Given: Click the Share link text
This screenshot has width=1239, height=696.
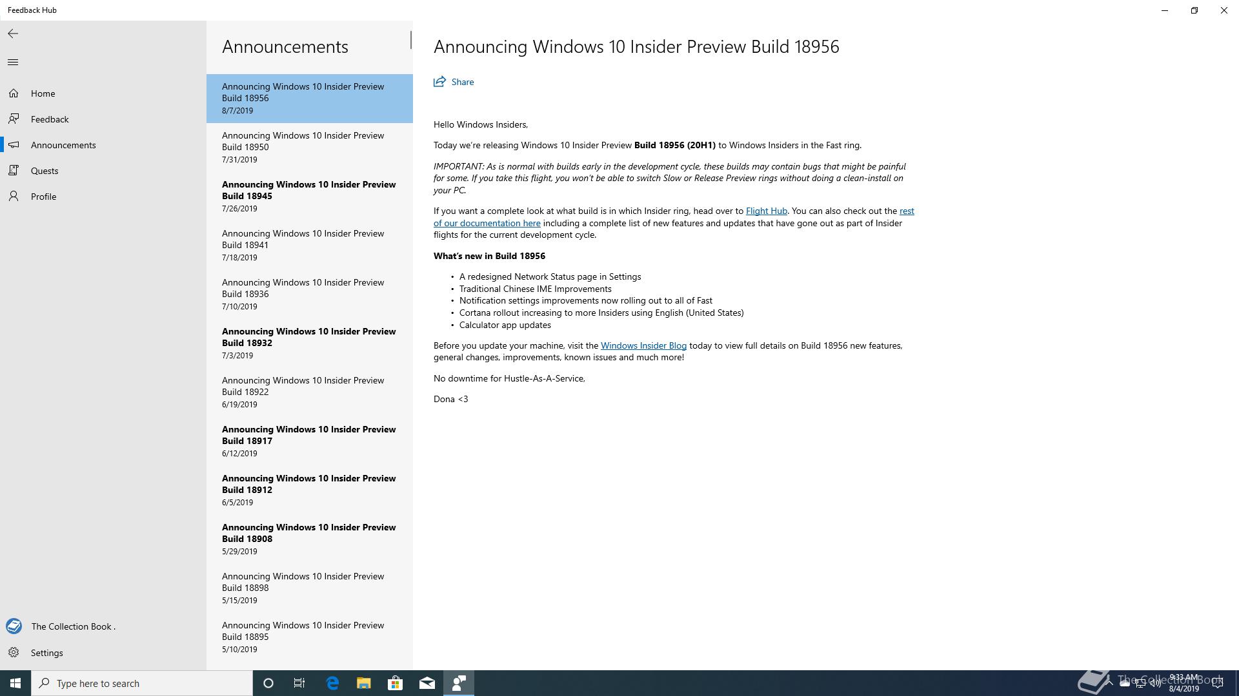Looking at the screenshot, I should [x=463, y=82].
